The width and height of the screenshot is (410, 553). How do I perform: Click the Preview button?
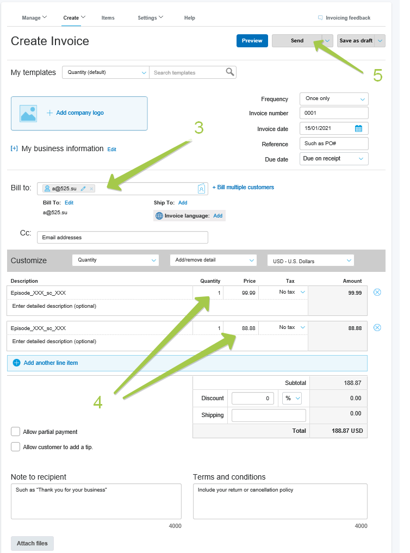pos(252,41)
